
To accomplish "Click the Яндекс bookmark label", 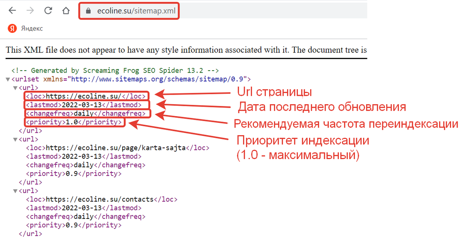I will coord(32,28).
